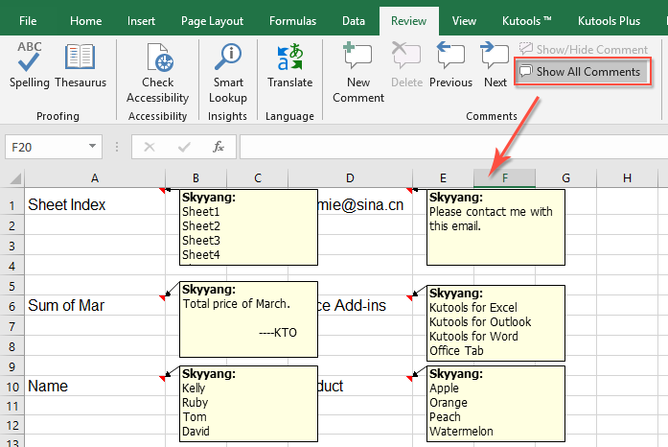This screenshot has height=447, width=668.
Task: Open the File menu
Action: coord(29,20)
